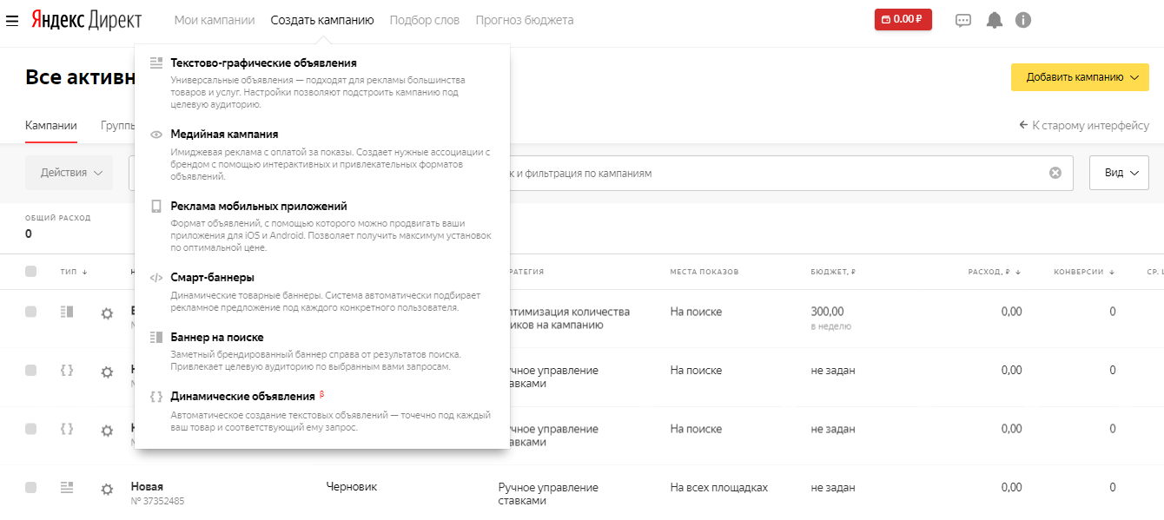Click the Смарт-баннеры code icon
This screenshot has width=1164, height=520.
click(156, 278)
